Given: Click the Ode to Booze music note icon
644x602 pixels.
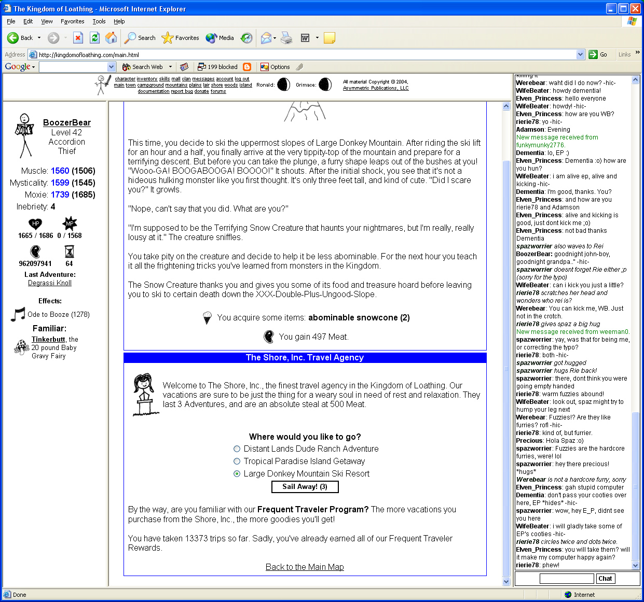Looking at the screenshot, I should (18, 314).
